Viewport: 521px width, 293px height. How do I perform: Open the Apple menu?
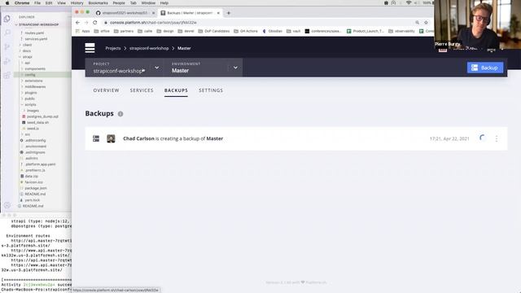tap(7, 3)
